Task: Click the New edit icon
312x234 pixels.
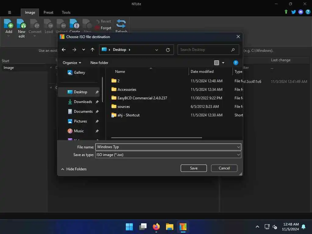Action: click(x=21, y=24)
